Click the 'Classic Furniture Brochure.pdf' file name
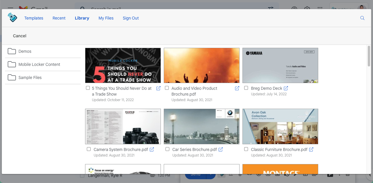373x183 pixels. tap(279, 149)
